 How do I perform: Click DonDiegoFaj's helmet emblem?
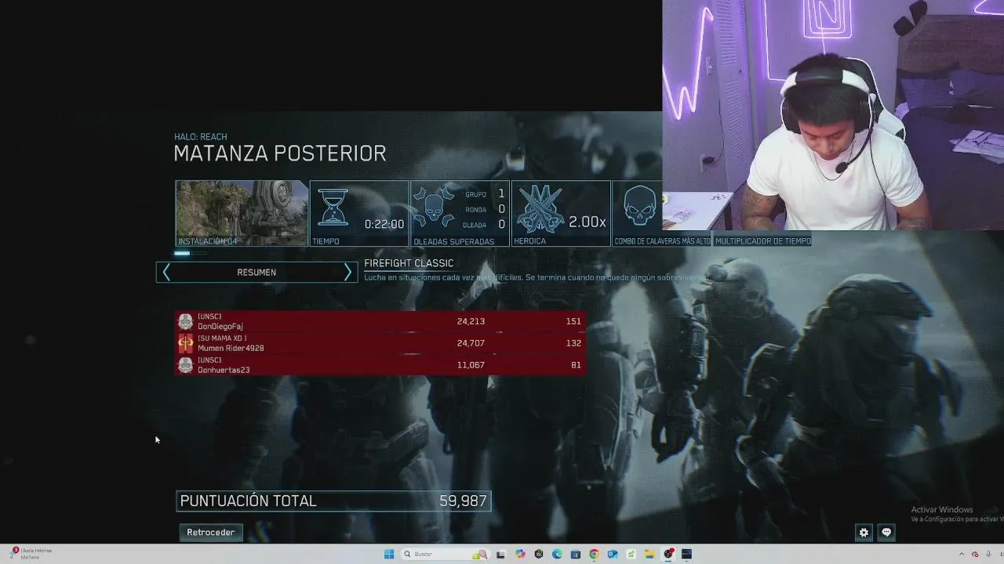tap(186, 322)
